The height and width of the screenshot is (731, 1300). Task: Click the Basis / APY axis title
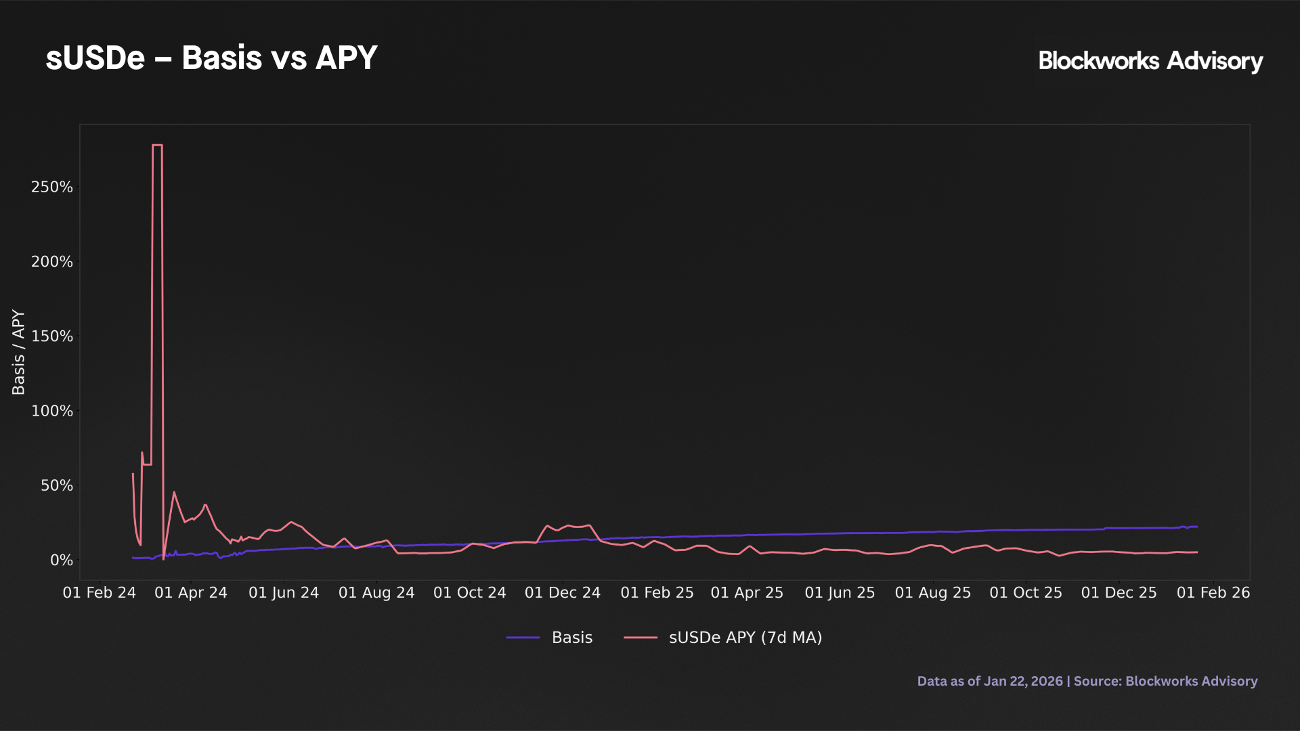click(x=18, y=352)
